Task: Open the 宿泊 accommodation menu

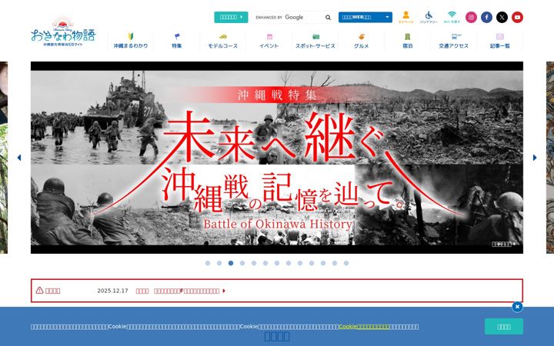Action: [x=407, y=41]
